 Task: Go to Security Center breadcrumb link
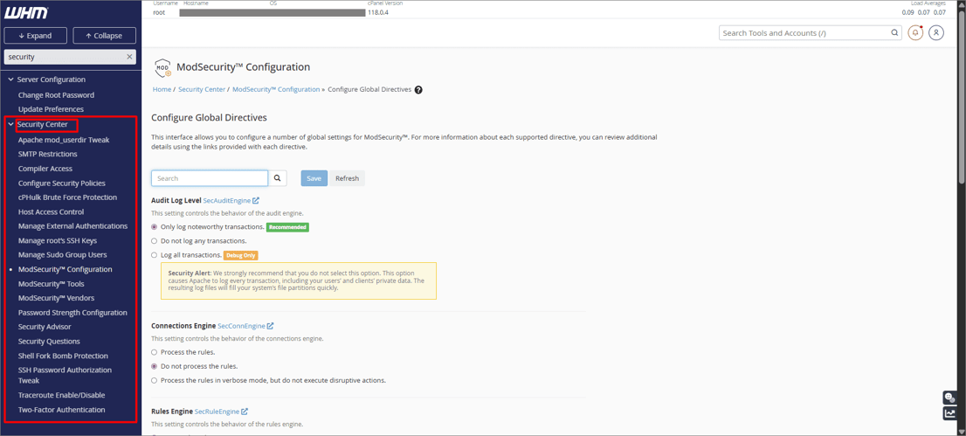202,89
